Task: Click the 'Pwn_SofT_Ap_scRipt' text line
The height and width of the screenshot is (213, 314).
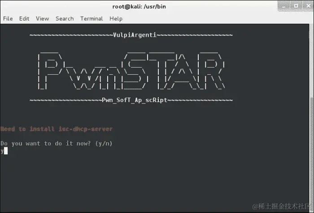Action: [x=135, y=100]
